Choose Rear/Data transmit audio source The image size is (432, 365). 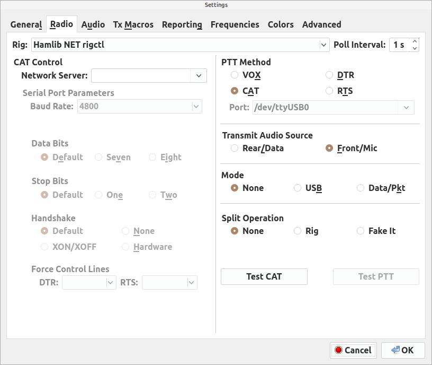pos(234,148)
